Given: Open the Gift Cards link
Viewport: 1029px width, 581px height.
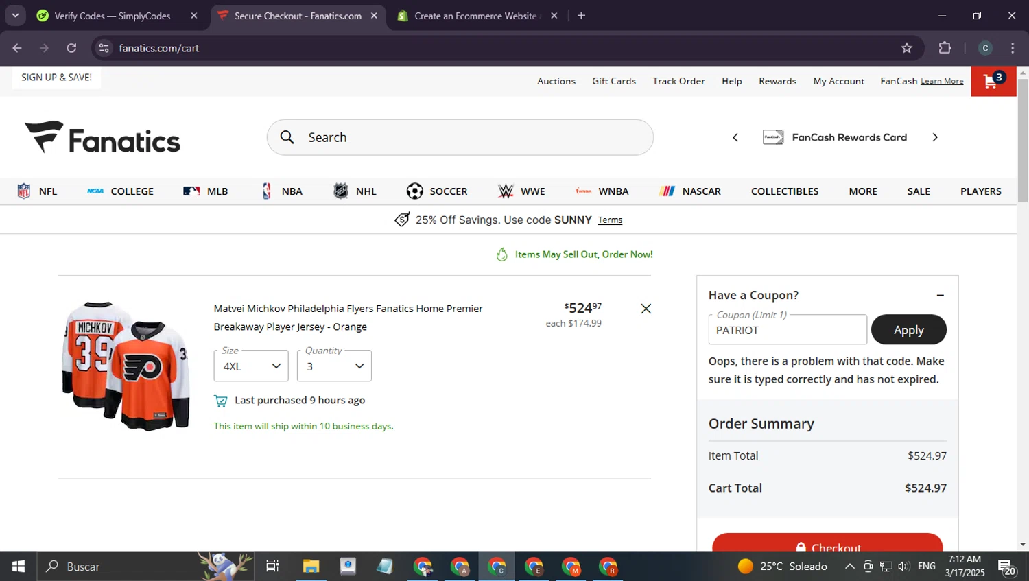Looking at the screenshot, I should click(614, 81).
